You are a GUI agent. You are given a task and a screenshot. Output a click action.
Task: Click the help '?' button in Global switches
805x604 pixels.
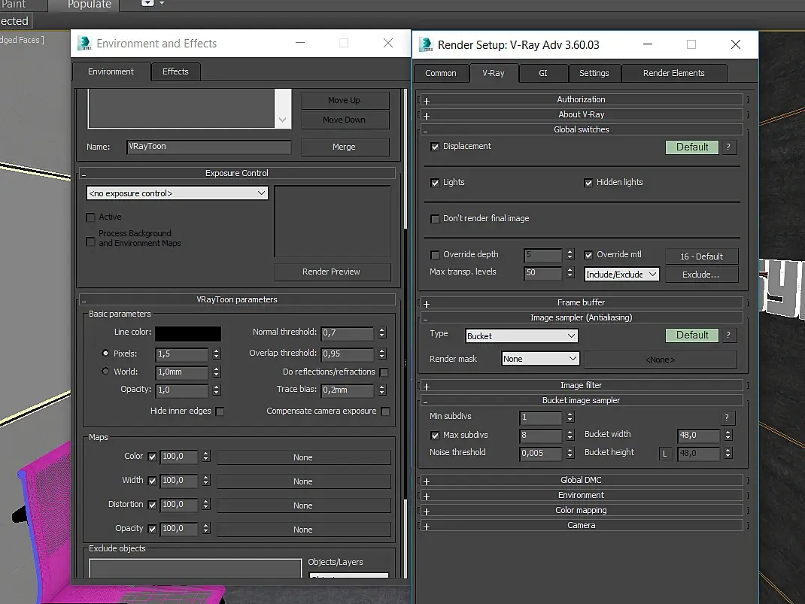click(x=728, y=147)
